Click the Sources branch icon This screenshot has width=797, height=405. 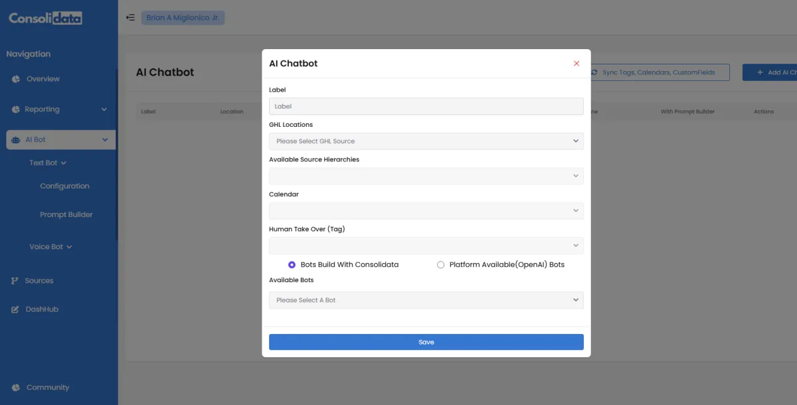click(15, 281)
